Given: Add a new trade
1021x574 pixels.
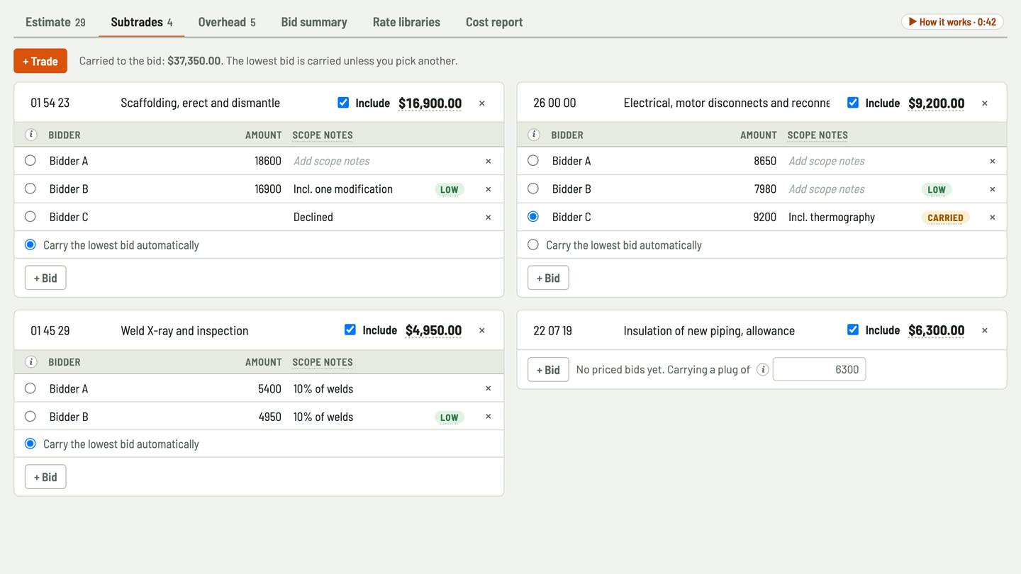Looking at the screenshot, I should (x=40, y=61).
